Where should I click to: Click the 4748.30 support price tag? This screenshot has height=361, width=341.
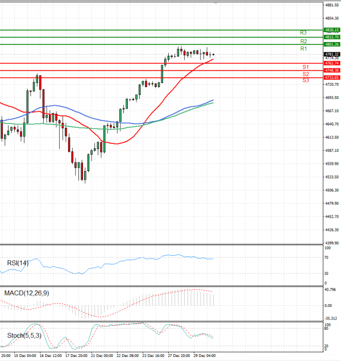click(332, 70)
